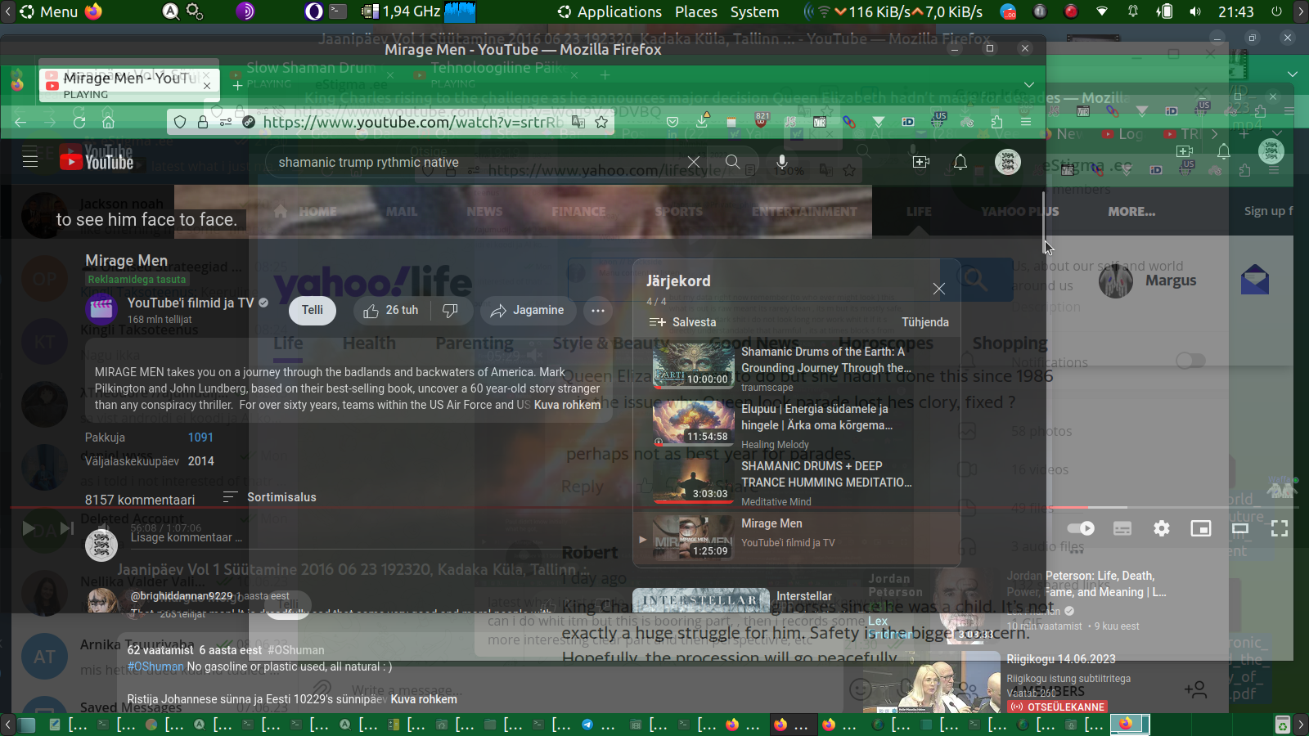Save the queue with Salvesta
This screenshot has width=1309, height=736.
682,322
